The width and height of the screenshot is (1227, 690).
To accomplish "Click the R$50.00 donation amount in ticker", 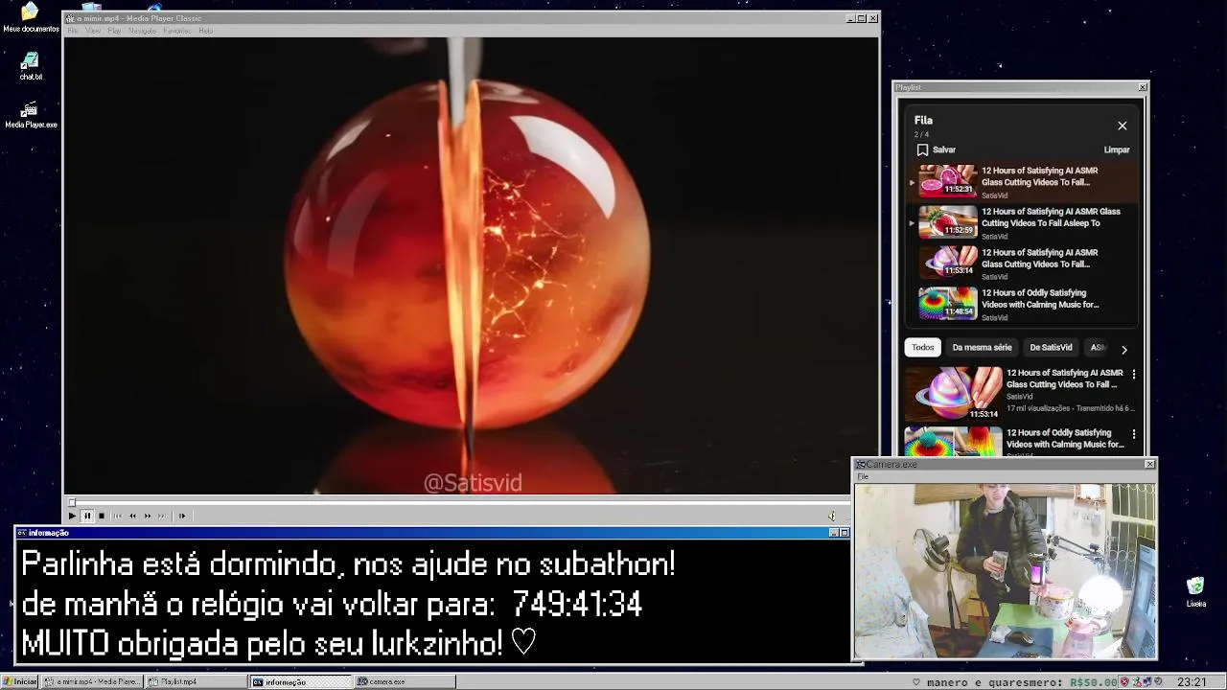I will [x=1093, y=682].
